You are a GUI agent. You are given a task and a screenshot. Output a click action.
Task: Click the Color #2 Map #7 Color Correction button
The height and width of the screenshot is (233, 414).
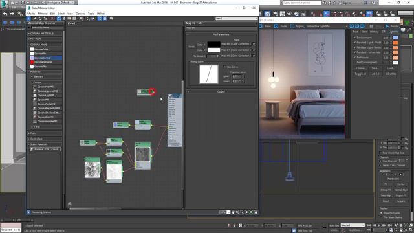[235, 50]
